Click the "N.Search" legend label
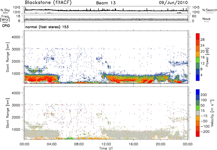217x150 pixels. (x=210, y=10)
